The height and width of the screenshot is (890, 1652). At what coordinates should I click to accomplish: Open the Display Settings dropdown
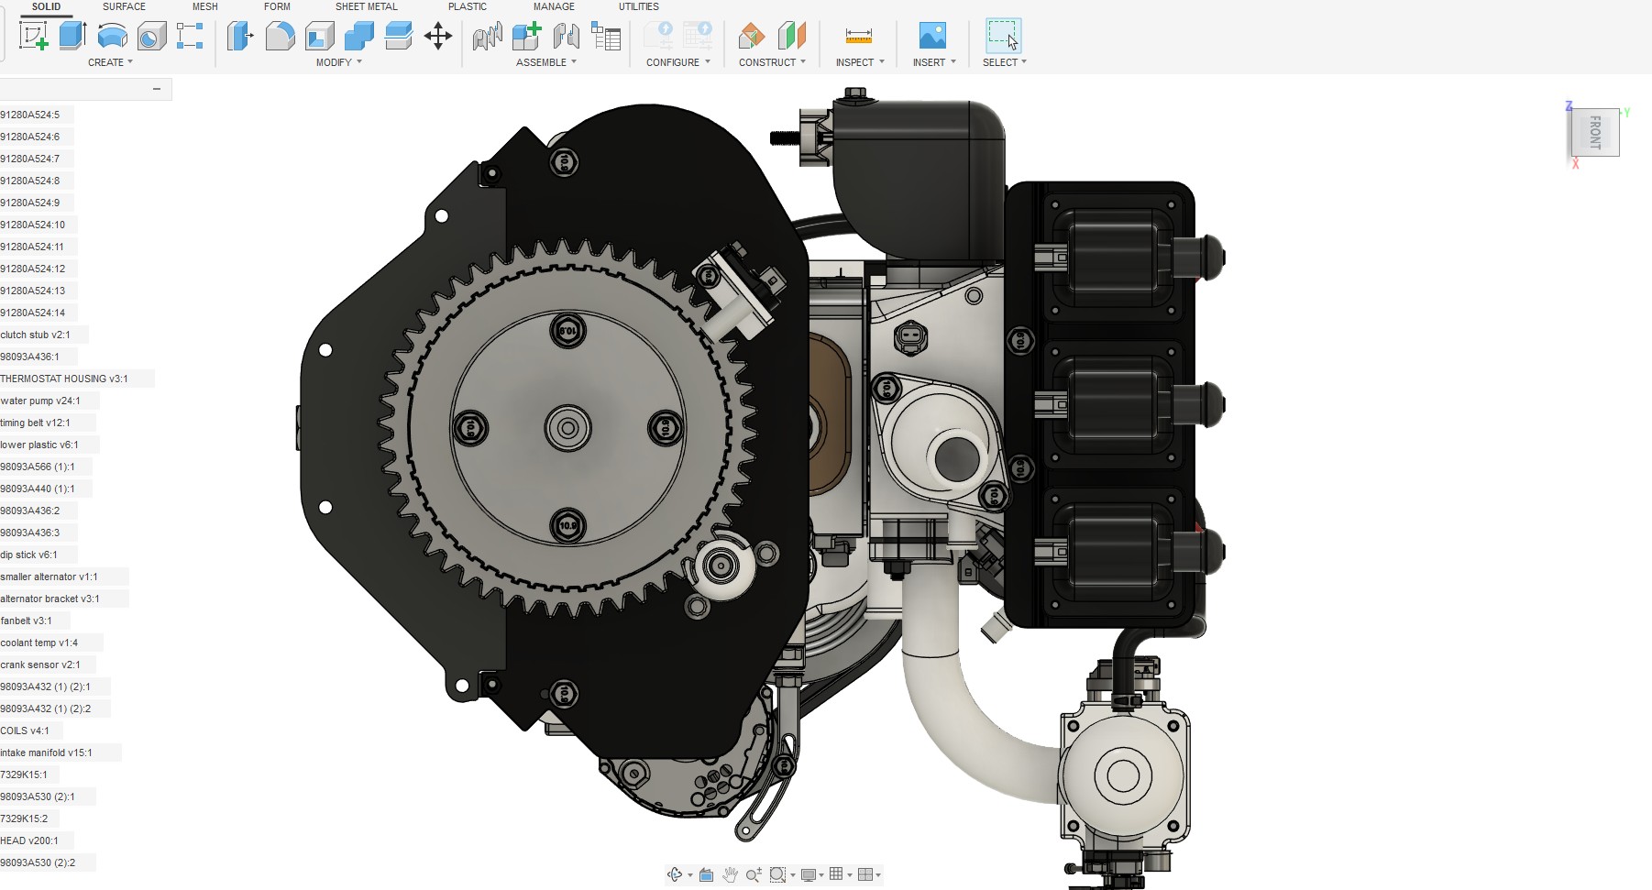coord(811,874)
